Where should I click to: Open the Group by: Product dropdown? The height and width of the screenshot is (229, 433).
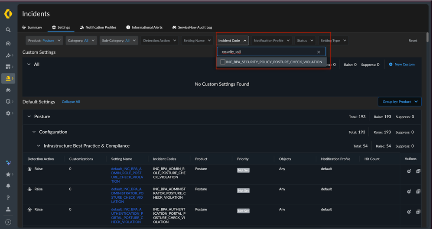(x=399, y=102)
